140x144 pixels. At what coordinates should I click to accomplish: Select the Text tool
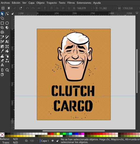[7, 42]
